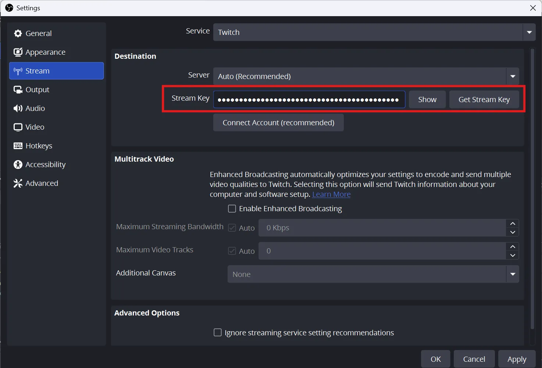The image size is (542, 368).
Task: Switch to the Stream settings tab
Action: tap(56, 71)
